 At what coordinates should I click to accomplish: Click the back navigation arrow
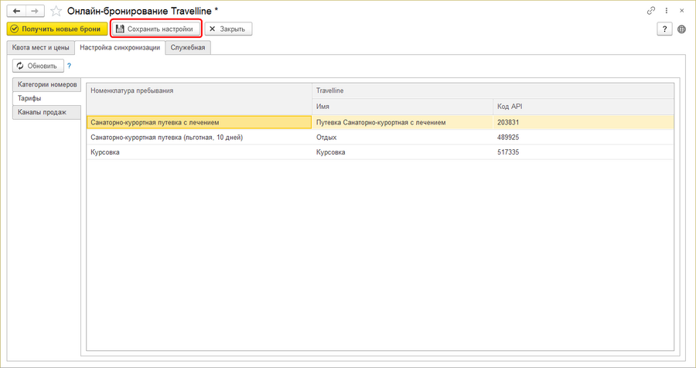[x=16, y=11]
